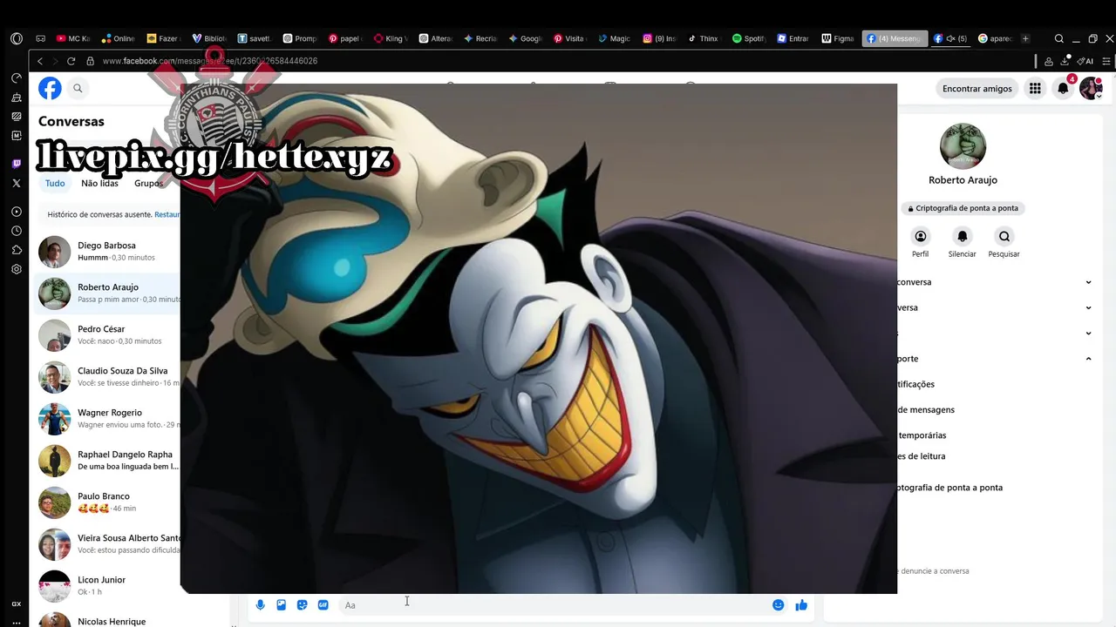The height and width of the screenshot is (627, 1116).
Task: Expand the second 'versa' section chevron
Action: 1088,307
